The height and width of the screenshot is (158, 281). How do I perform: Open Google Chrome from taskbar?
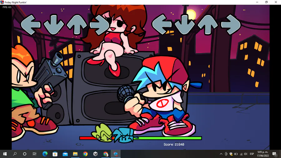pos(85,154)
